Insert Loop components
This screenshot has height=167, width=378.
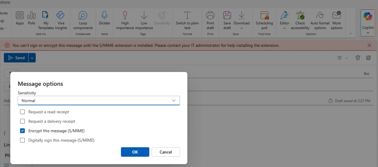pyautogui.click(x=83, y=20)
